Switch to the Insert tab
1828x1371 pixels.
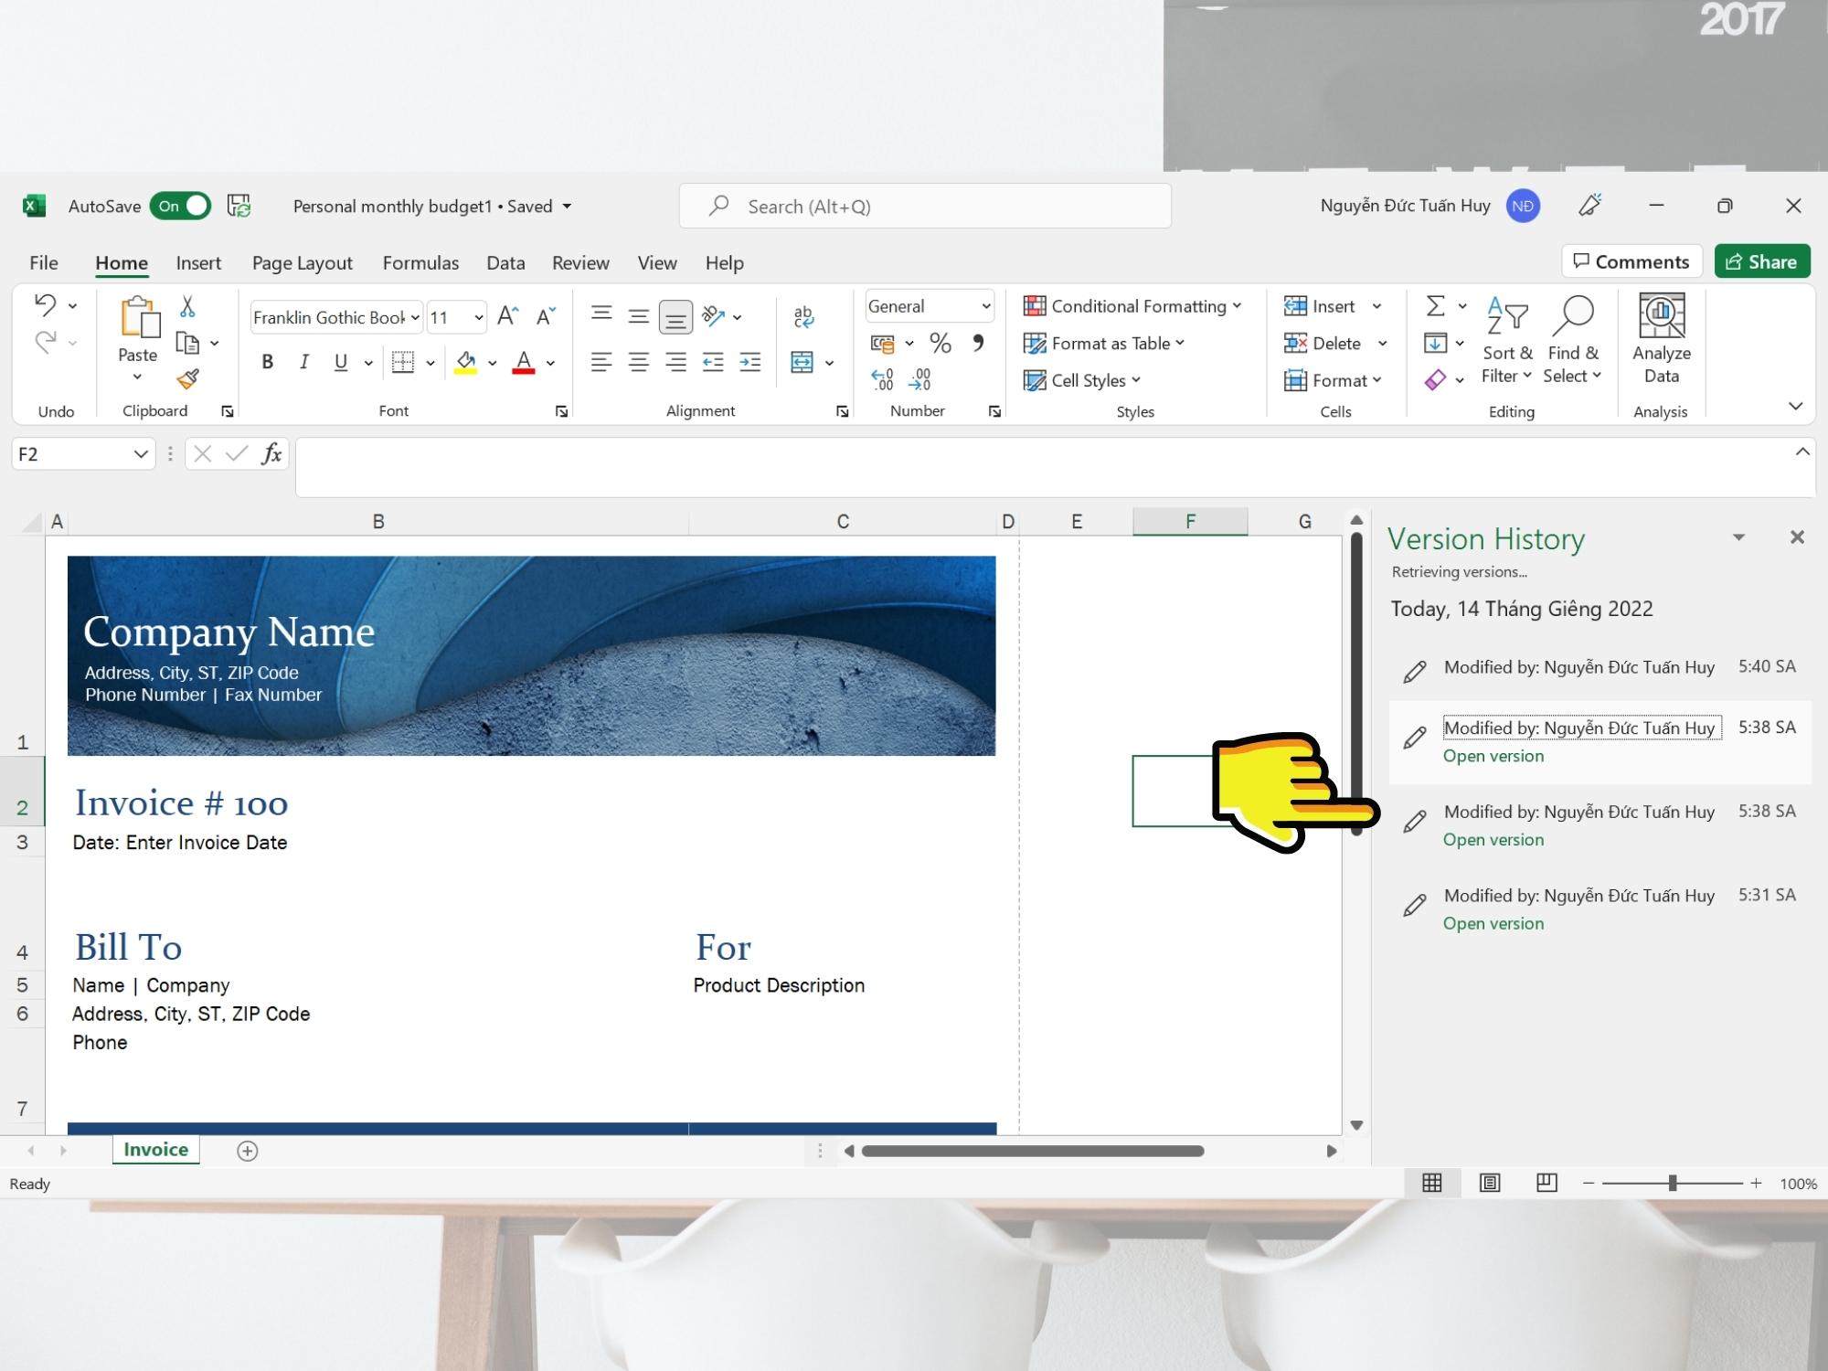[x=198, y=262]
